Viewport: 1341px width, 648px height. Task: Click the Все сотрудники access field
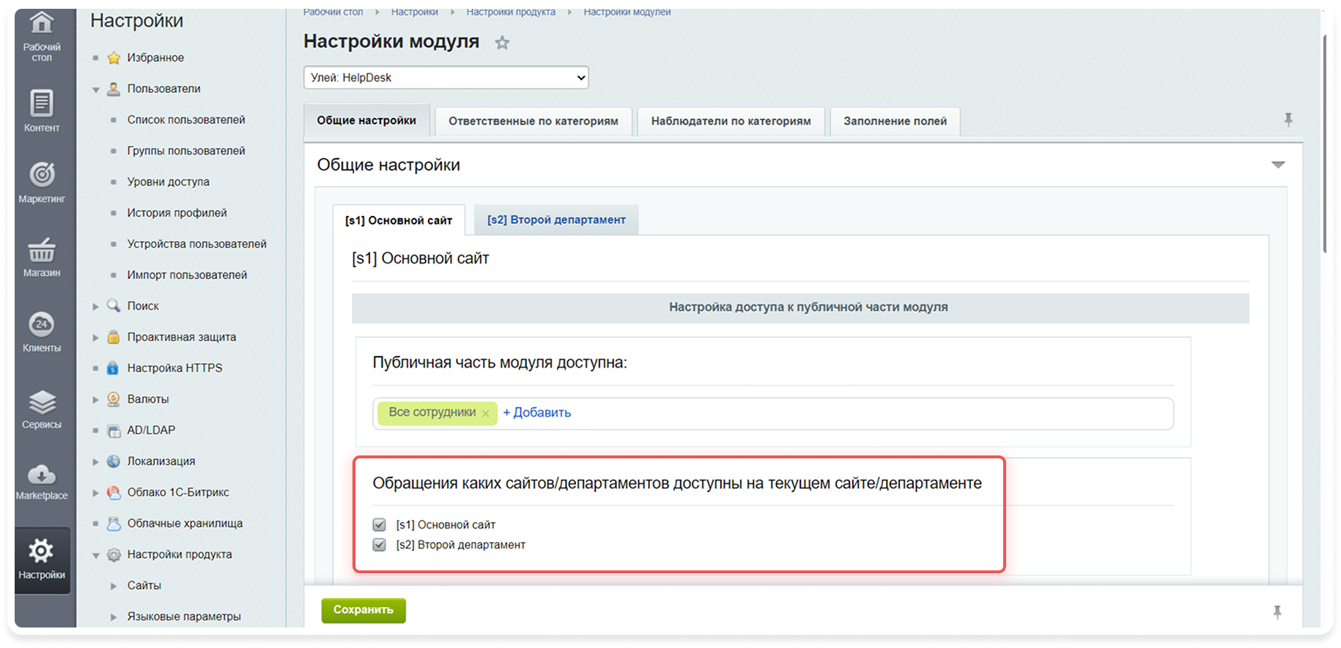point(773,414)
